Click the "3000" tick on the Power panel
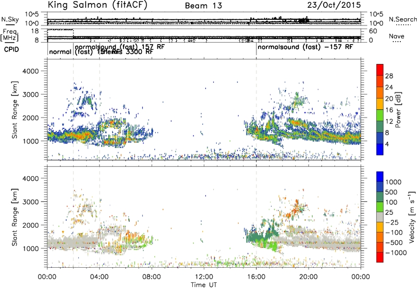 pos(30,95)
